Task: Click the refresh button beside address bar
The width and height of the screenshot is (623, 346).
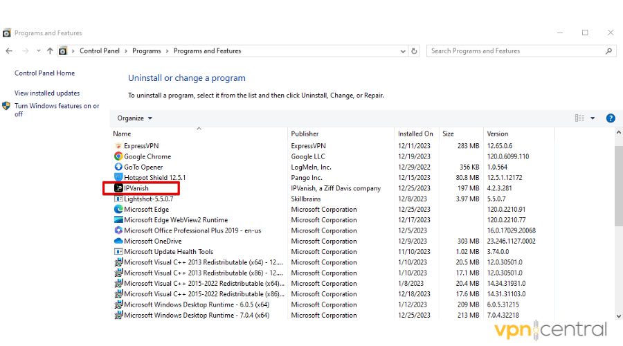Action: click(415, 51)
